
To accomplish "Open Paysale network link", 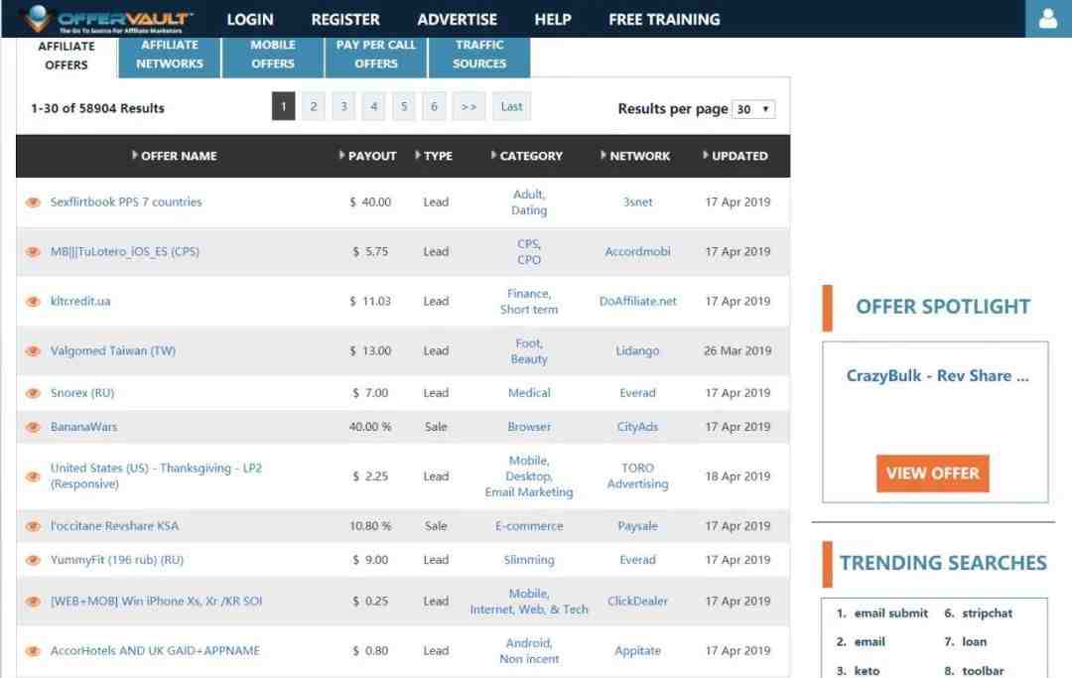I will click(638, 526).
